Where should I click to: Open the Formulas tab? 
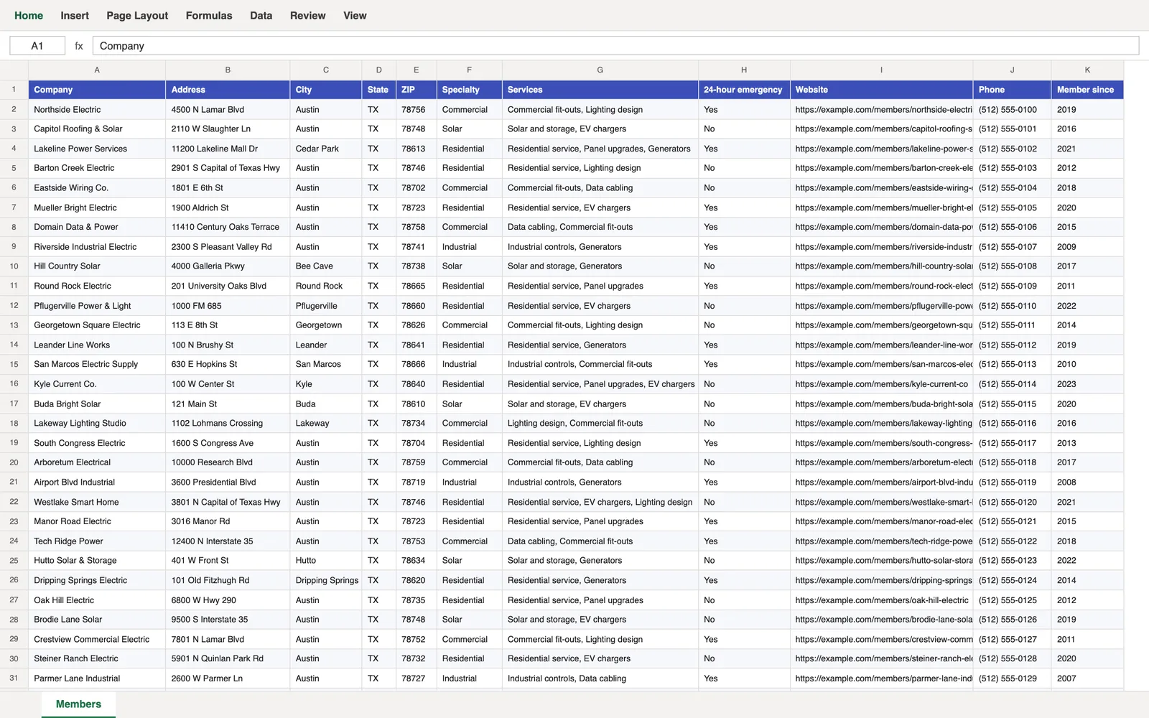click(x=209, y=15)
